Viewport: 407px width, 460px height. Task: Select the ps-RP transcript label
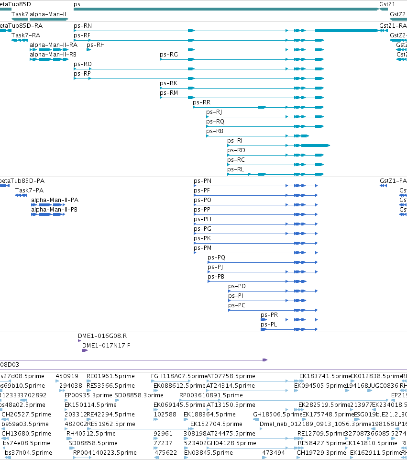point(82,74)
